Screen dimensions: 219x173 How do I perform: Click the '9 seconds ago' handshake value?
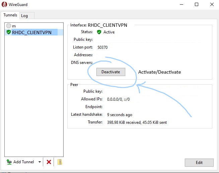click(120, 115)
